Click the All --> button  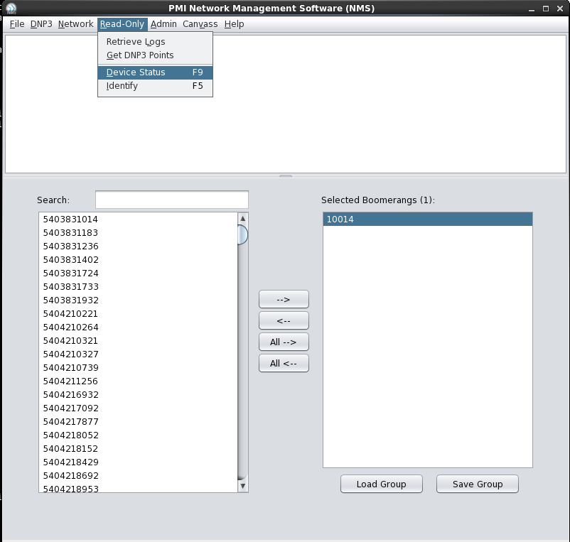point(284,342)
